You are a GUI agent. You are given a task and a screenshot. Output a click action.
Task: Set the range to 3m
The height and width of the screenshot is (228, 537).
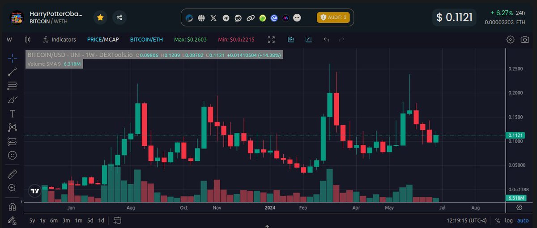(66, 220)
